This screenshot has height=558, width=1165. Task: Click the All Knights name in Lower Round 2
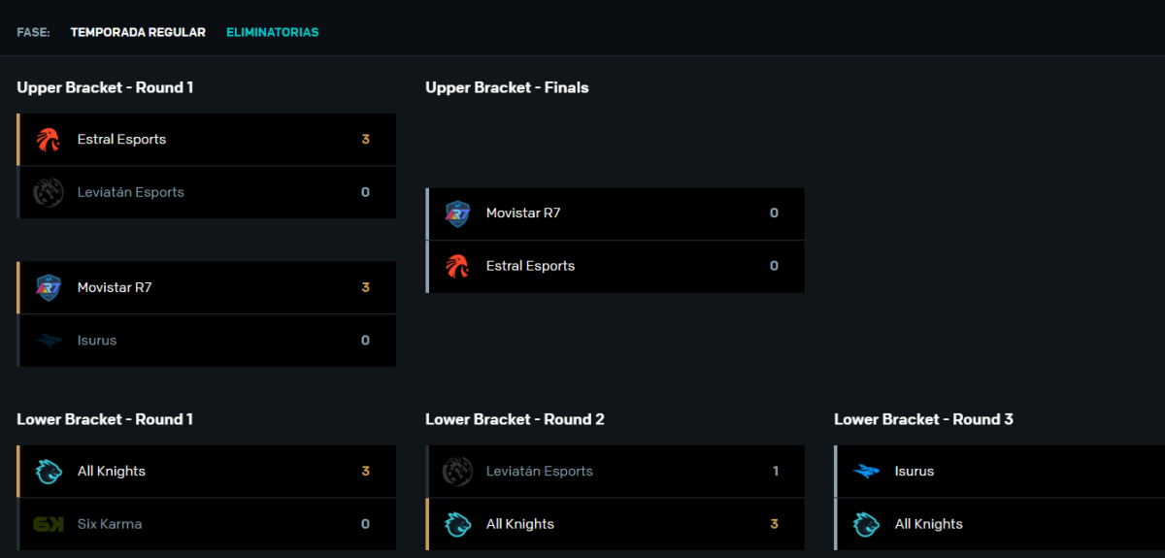[x=520, y=524]
